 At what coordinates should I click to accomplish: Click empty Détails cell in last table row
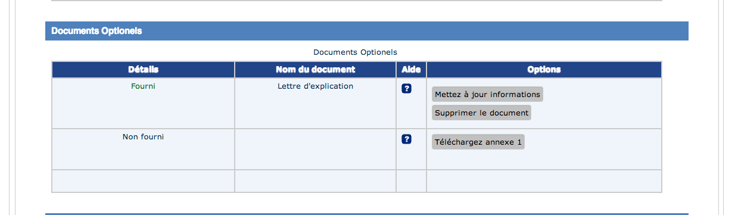click(143, 181)
